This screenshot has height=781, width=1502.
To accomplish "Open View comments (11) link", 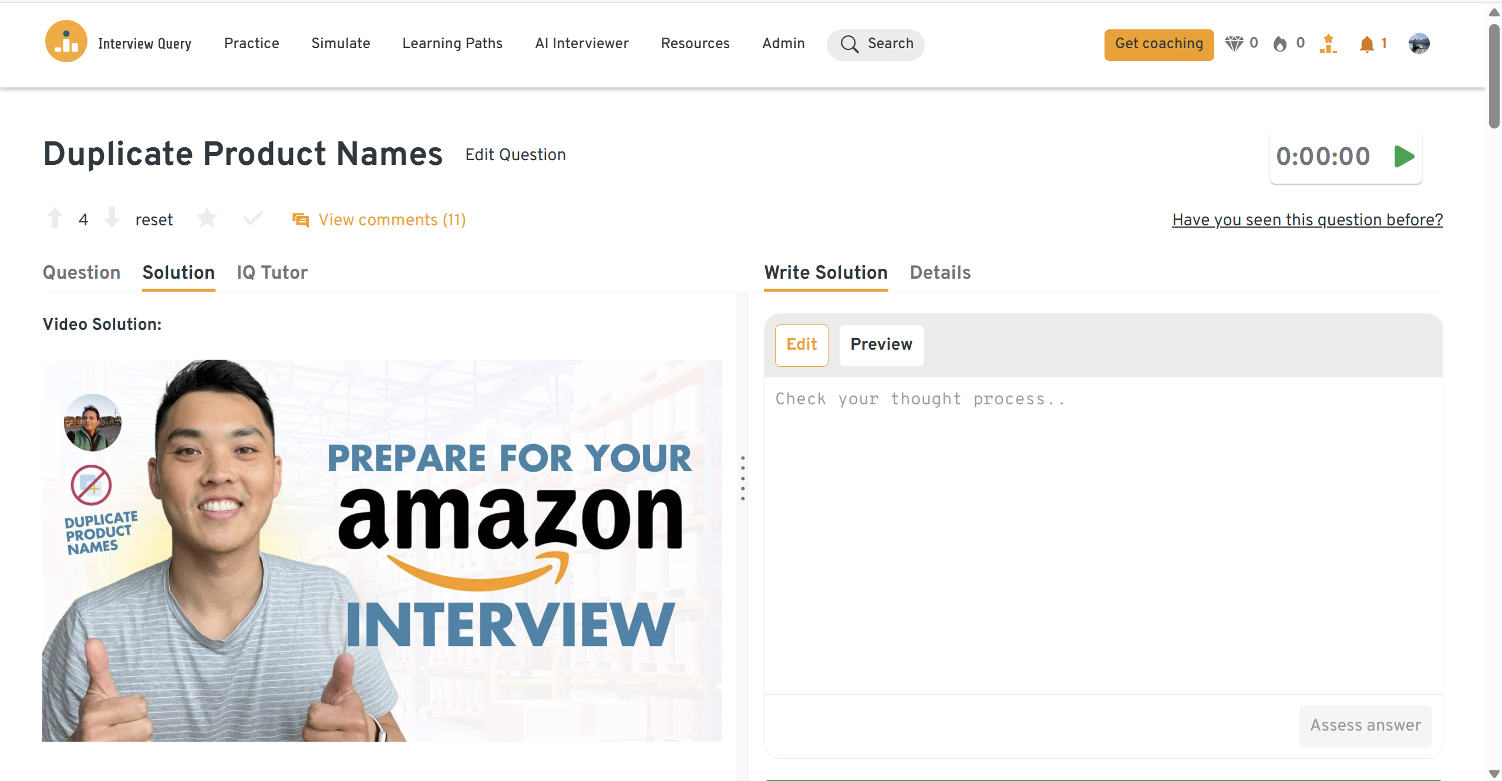I will (x=391, y=220).
